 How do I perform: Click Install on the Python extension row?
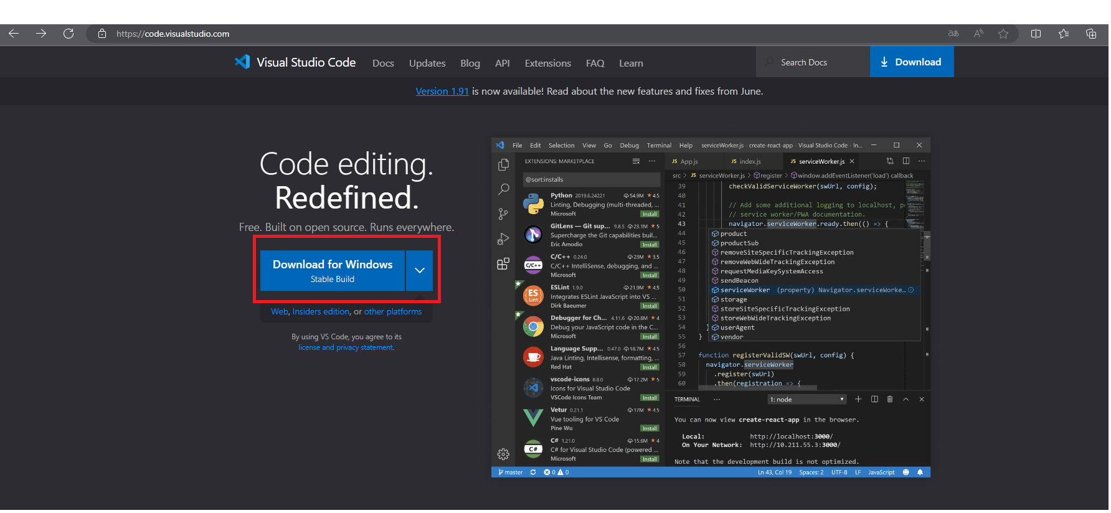click(650, 214)
